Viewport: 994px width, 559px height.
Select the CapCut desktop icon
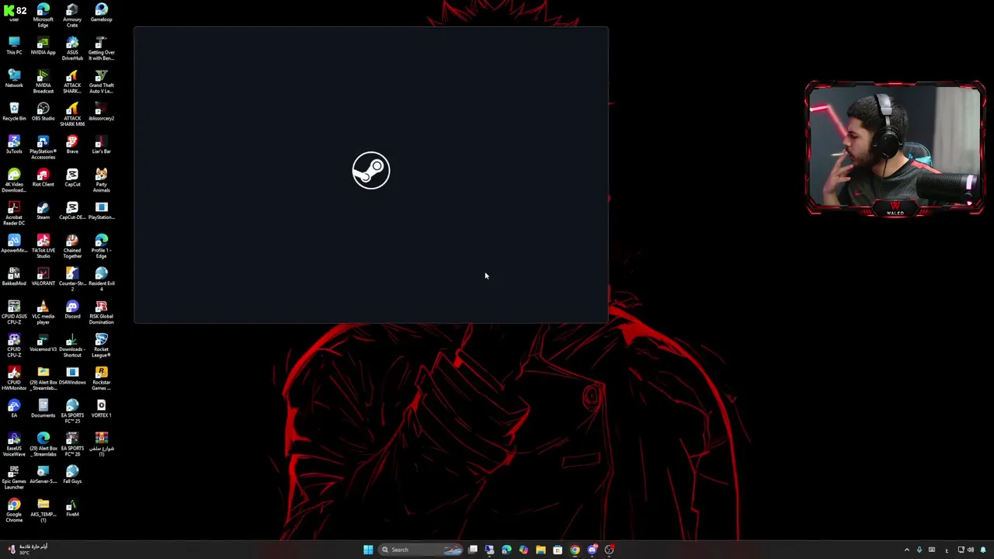72,178
